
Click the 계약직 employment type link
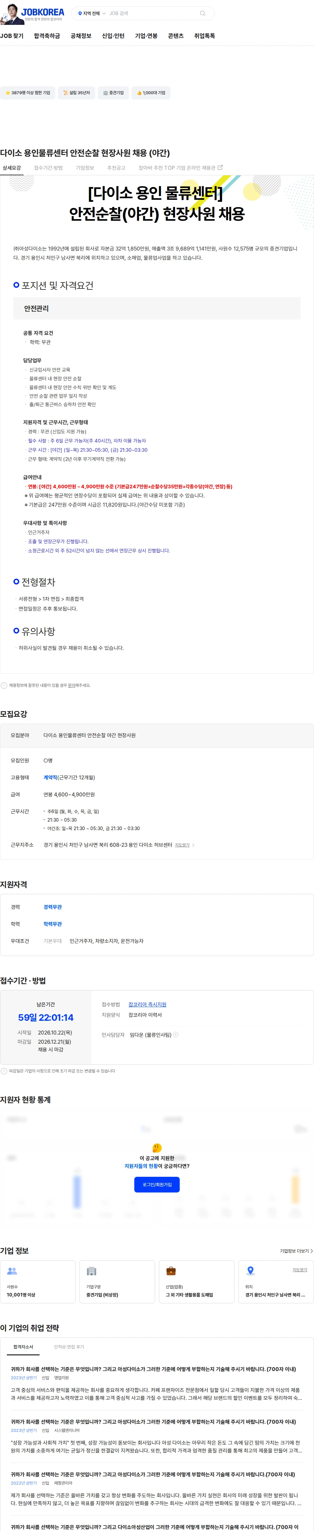click(50, 777)
